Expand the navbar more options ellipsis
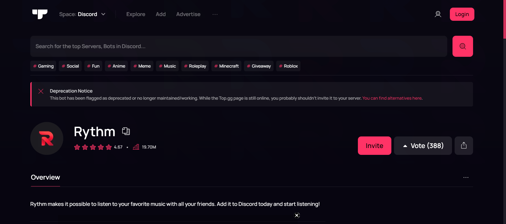The width and height of the screenshot is (506, 224). click(x=215, y=14)
